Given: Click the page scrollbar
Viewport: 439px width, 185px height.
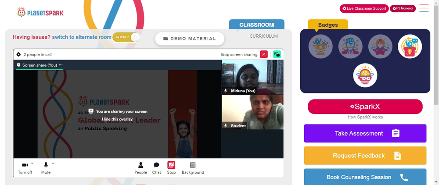Looking at the screenshot, I should point(436,56).
